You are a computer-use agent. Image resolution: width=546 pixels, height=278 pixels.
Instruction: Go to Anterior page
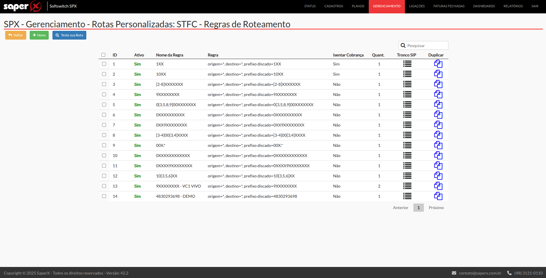(401, 208)
